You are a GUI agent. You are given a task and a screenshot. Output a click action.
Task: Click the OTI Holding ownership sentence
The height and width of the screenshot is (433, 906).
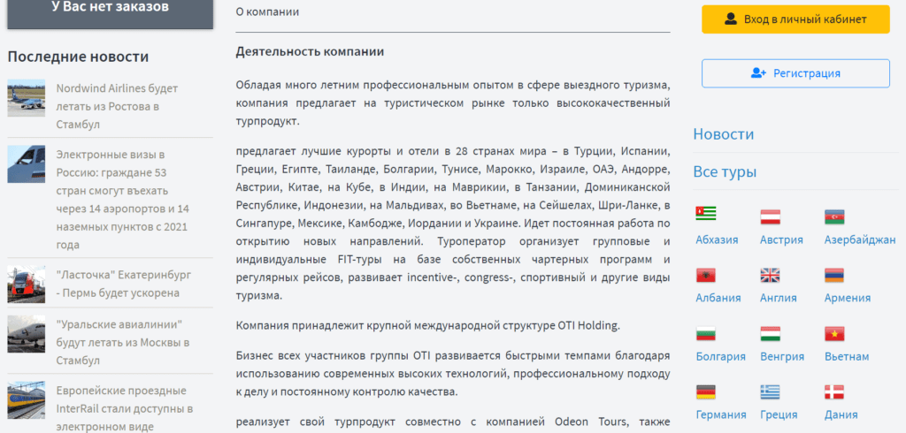[427, 325]
